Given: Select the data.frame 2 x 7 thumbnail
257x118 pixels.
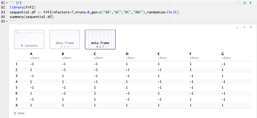Looking at the screenshot, I should coord(65,39).
